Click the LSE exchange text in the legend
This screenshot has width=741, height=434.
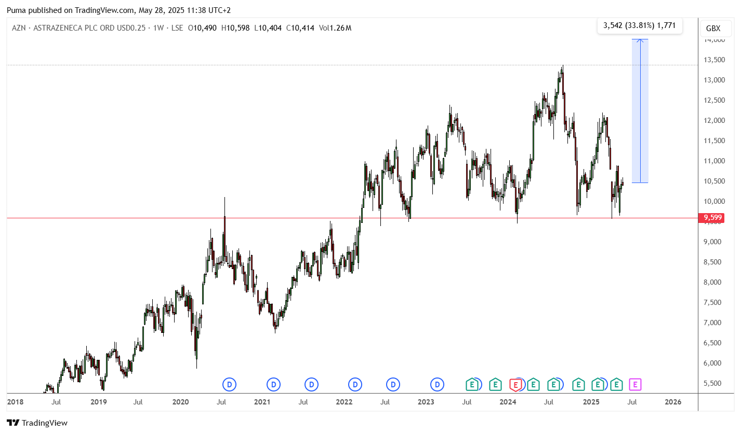click(177, 28)
